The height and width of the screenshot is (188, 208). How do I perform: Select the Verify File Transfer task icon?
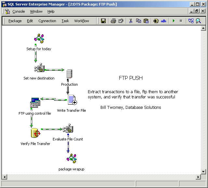[35, 133]
